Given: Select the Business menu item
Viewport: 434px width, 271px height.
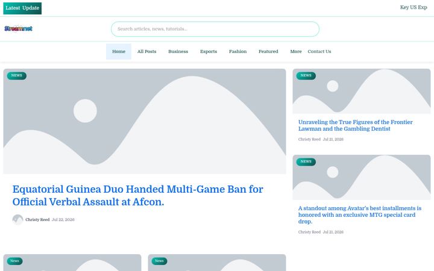Looking at the screenshot, I should 178,51.
